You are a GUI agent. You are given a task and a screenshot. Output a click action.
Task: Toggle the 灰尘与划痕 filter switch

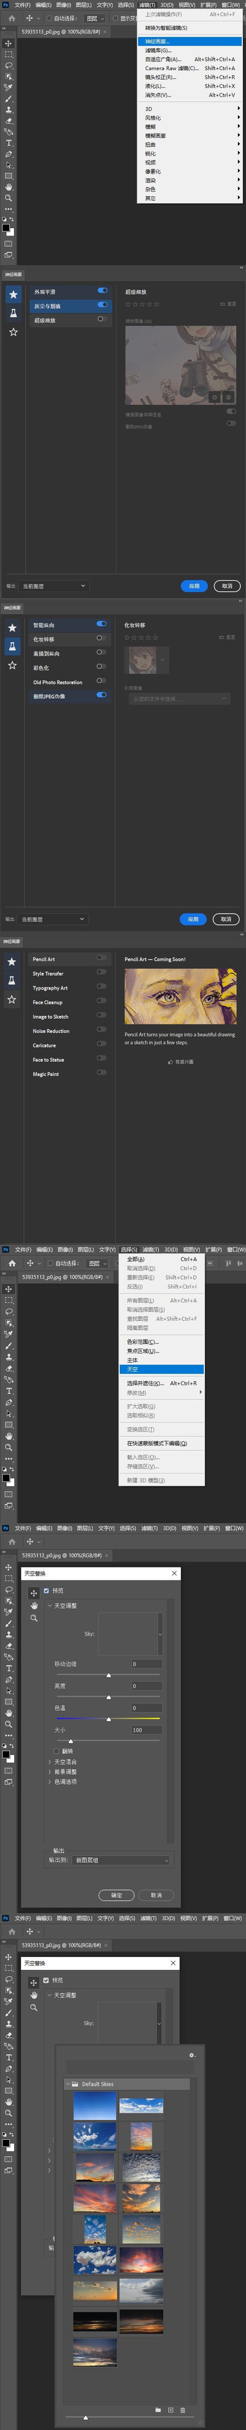pos(102,305)
